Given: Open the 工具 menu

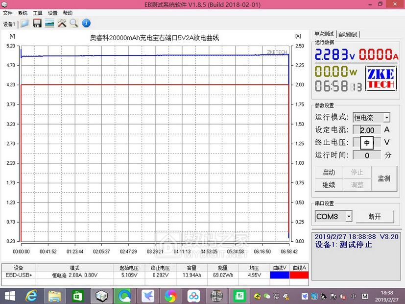Looking at the screenshot, I should [x=38, y=13].
